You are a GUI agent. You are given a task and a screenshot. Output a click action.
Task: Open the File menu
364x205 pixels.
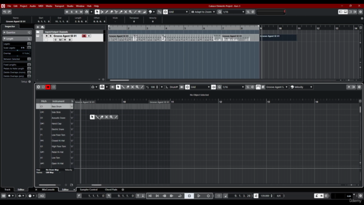click(9, 6)
